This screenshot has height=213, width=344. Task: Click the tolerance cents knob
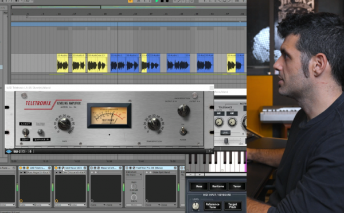point(219,122)
